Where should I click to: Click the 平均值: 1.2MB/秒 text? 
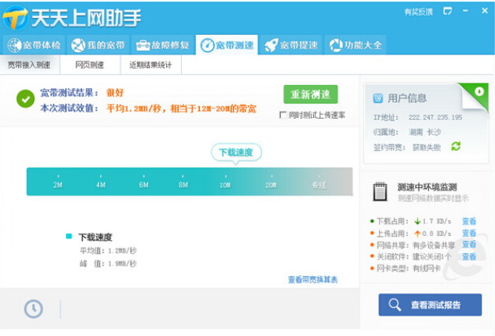(x=108, y=251)
